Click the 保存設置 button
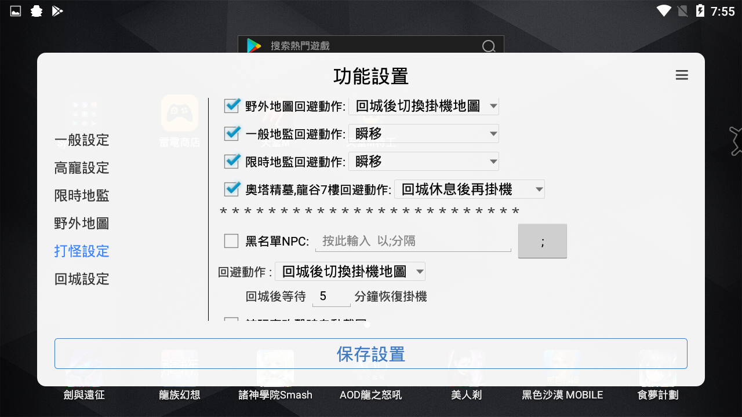742x417 pixels. (370, 353)
